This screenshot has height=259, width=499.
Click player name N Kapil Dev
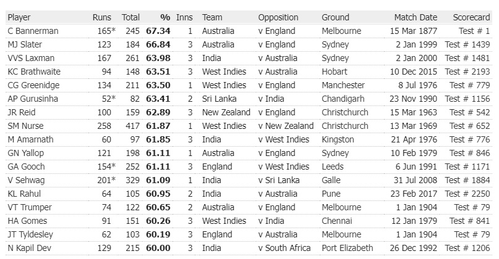tap(30, 248)
